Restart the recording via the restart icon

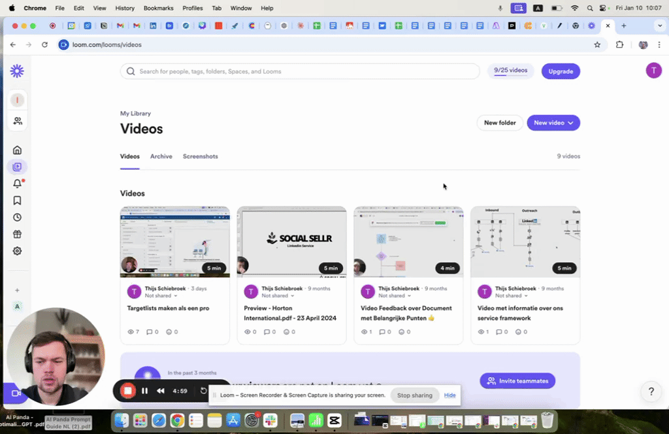click(x=203, y=391)
